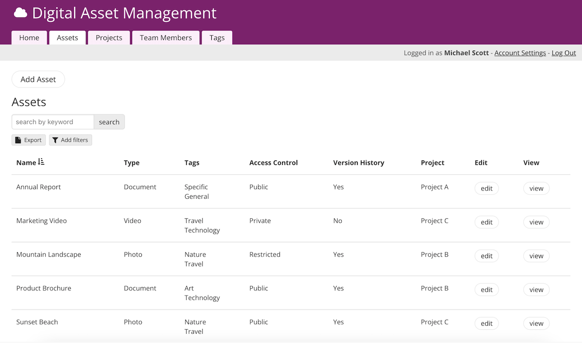This screenshot has width=582, height=343.
Task: Select the Tags tab
Action: point(217,38)
